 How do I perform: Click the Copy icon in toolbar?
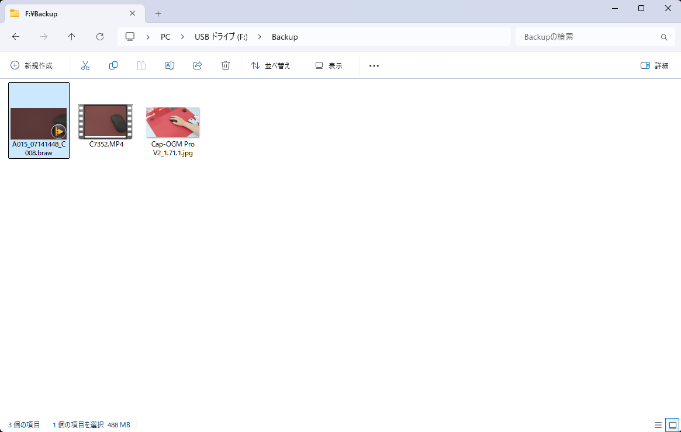tap(113, 65)
